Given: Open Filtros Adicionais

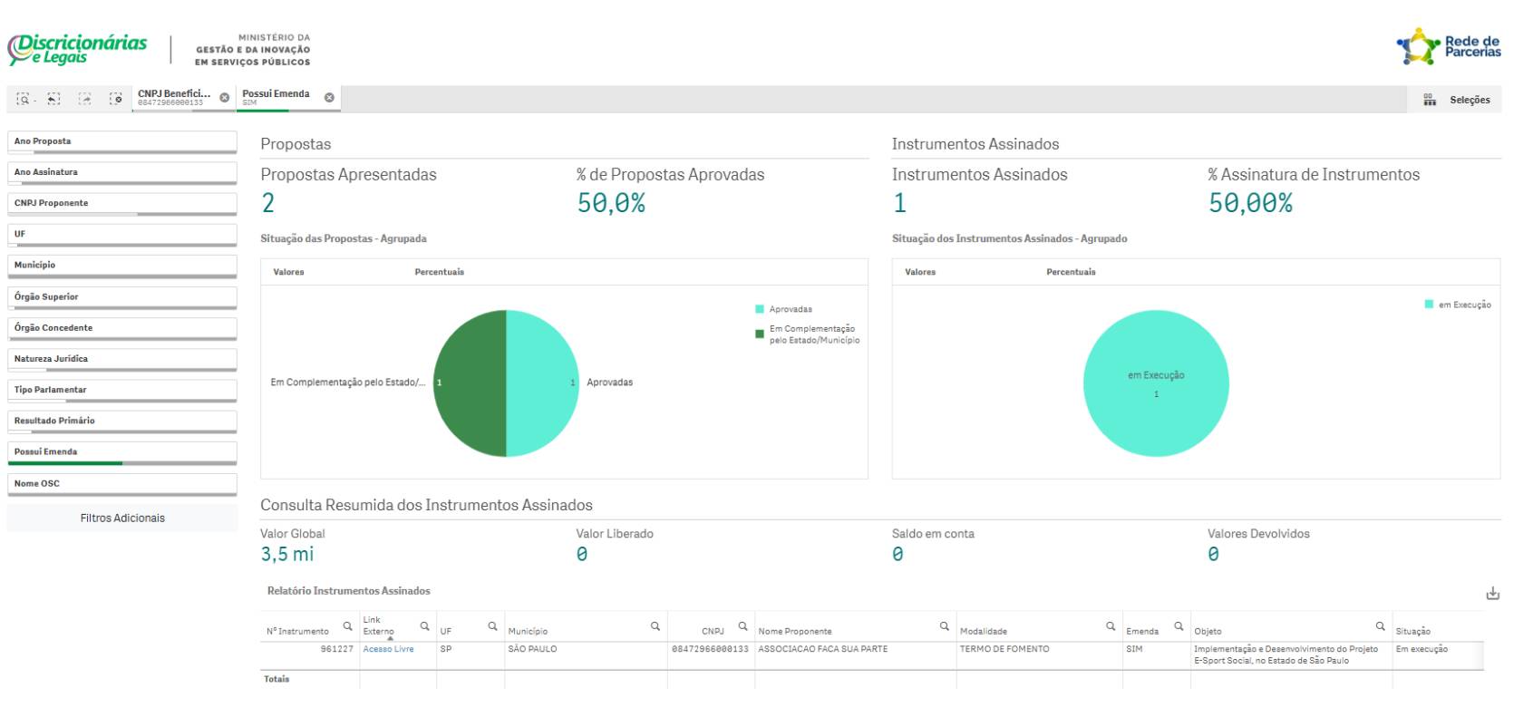Looking at the screenshot, I should click(x=122, y=518).
